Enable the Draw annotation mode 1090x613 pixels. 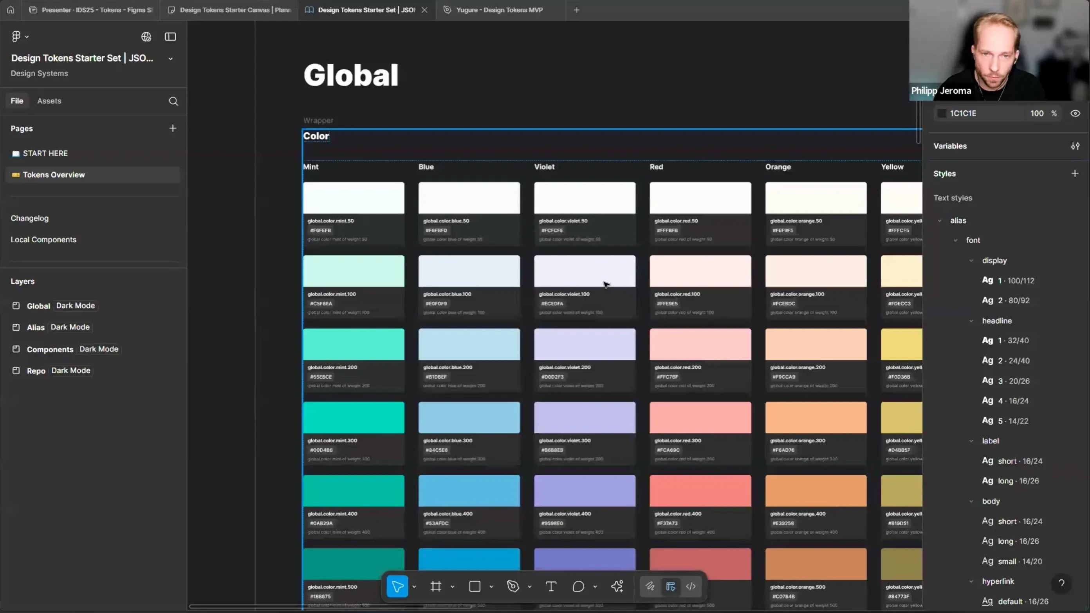click(650, 586)
